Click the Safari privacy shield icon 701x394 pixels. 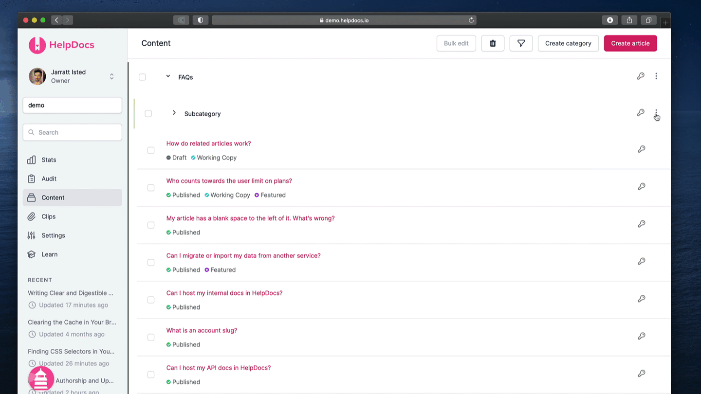pyautogui.click(x=200, y=20)
